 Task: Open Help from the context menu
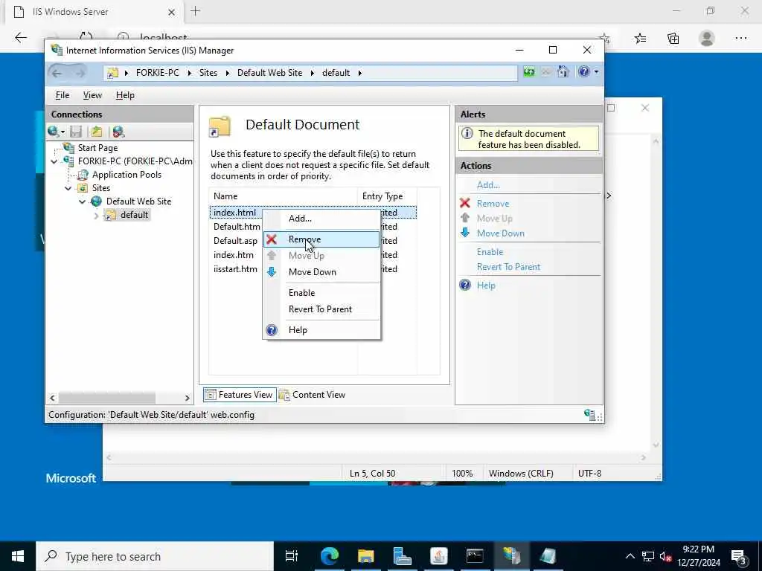tap(298, 330)
